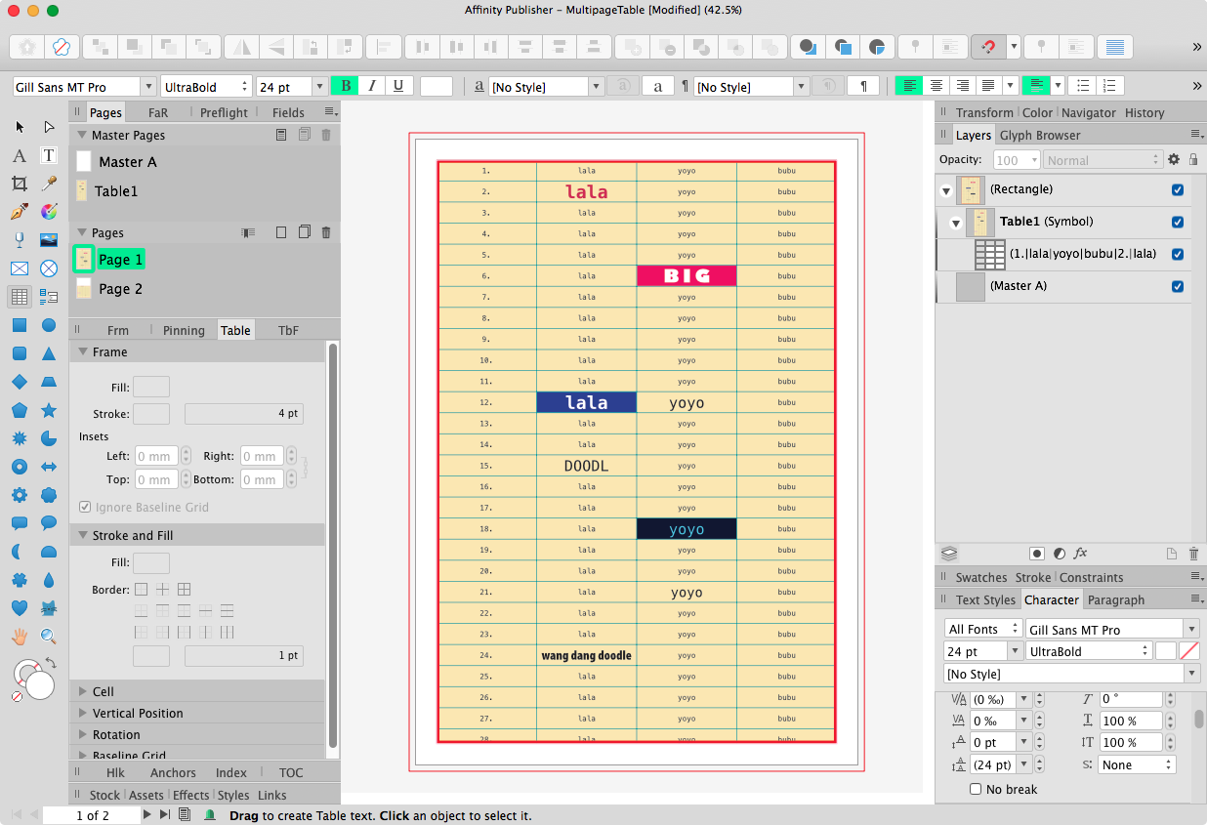Select the Table tool in the toolbar
The image size is (1207, 825).
20,296
